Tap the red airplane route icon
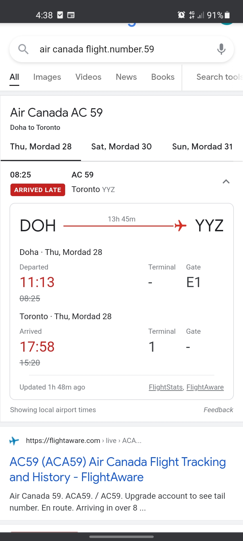This screenshot has width=243, height=541. (x=181, y=225)
